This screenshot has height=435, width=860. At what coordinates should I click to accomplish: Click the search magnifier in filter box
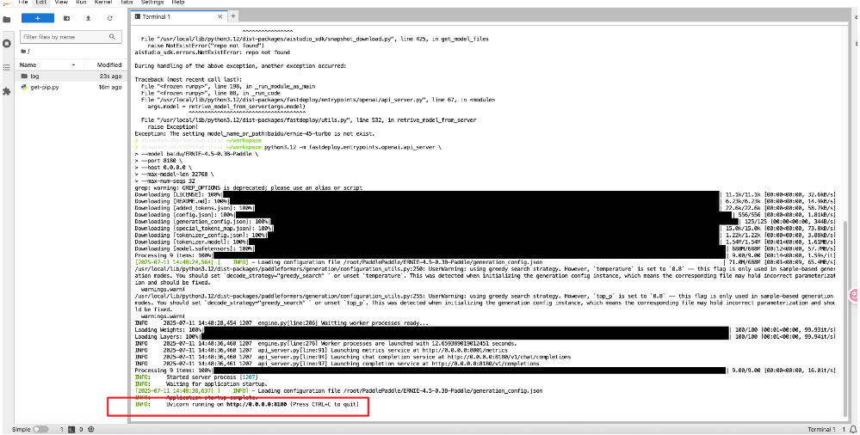coord(113,37)
